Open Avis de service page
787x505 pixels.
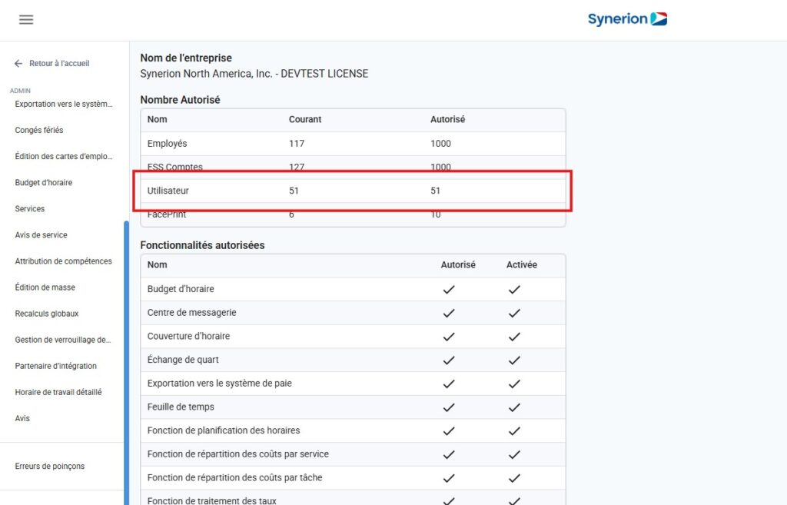[41, 235]
